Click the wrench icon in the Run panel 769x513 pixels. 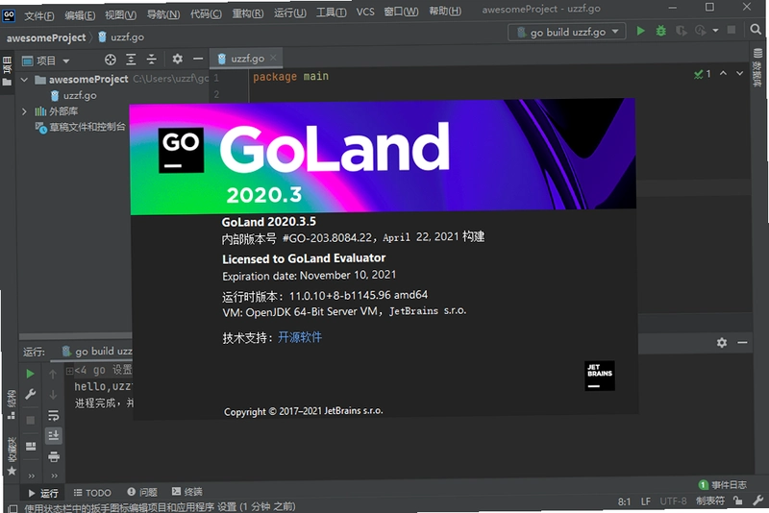(x=30, y=395)
